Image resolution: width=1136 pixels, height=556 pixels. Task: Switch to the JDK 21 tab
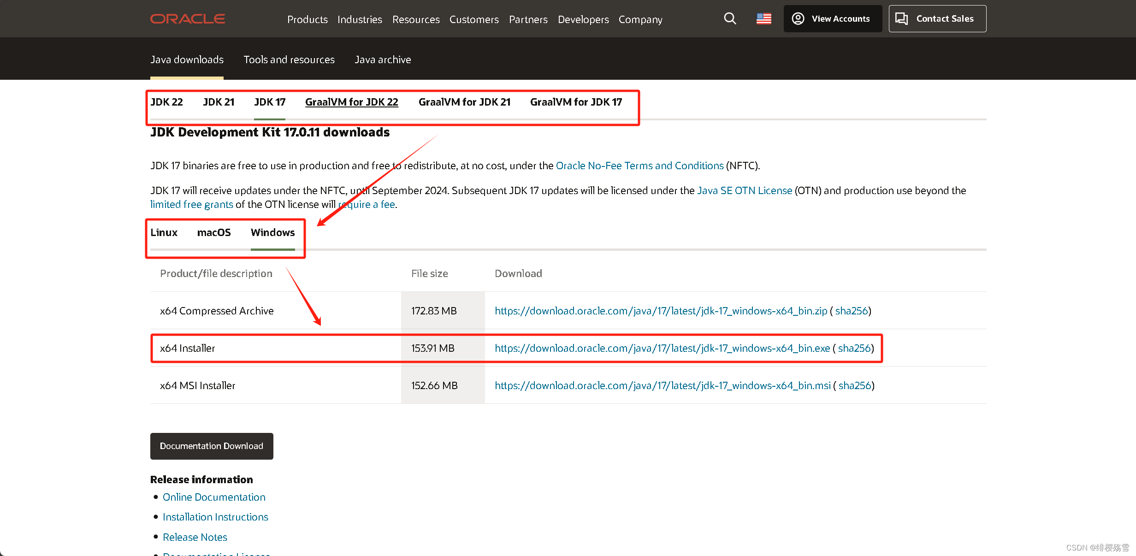(x=219, y=102)
